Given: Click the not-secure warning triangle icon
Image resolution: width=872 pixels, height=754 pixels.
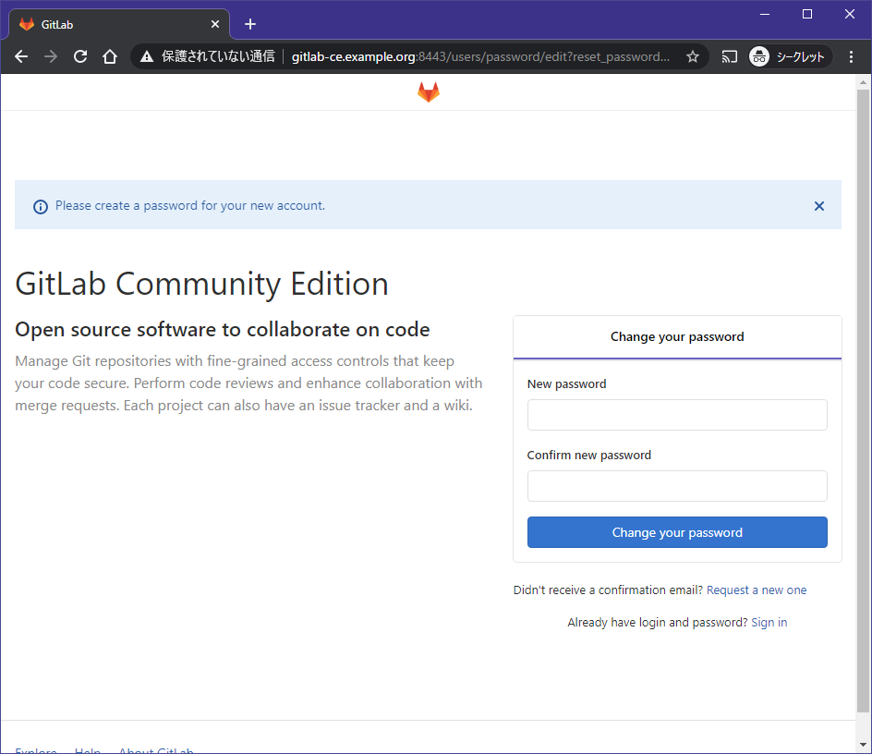Looking at the screenshot, I should tap(147, 56).
